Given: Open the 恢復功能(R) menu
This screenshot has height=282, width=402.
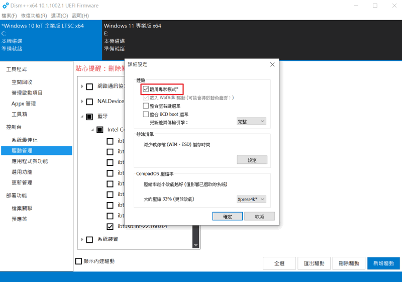Looking at the screenshot, I should [x=34, y=16].
